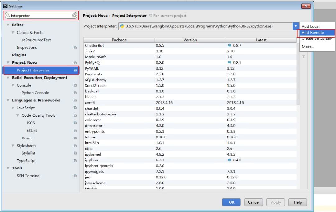Open Python Console settings item
Image resolution: width=336 pixels, height=212 pixels.
[35, 93]
